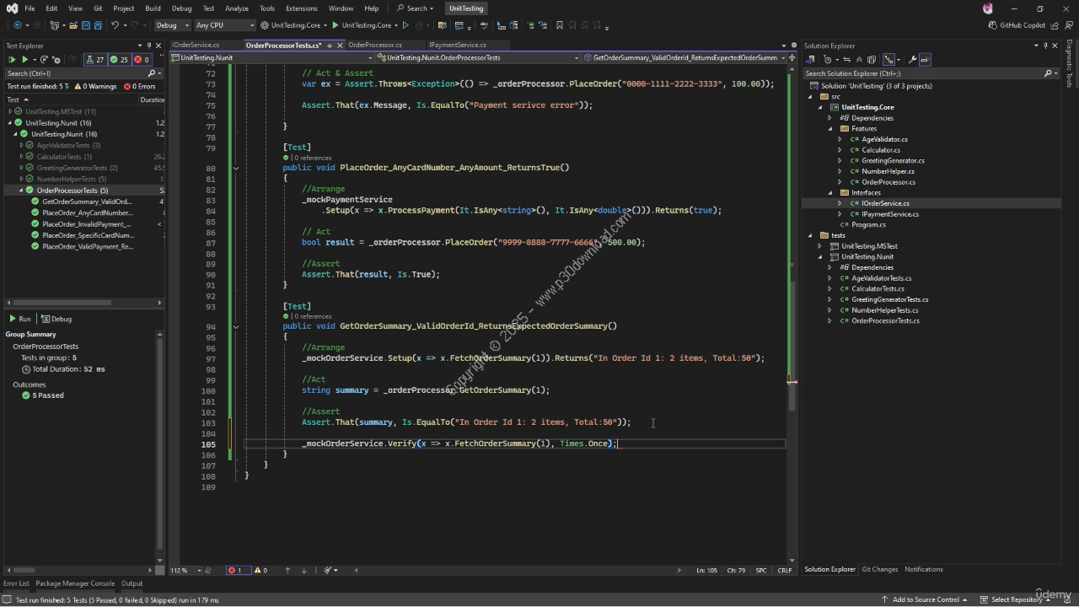
Task: Click the Run link in test detail pane
Action: (x=20, y=319)
